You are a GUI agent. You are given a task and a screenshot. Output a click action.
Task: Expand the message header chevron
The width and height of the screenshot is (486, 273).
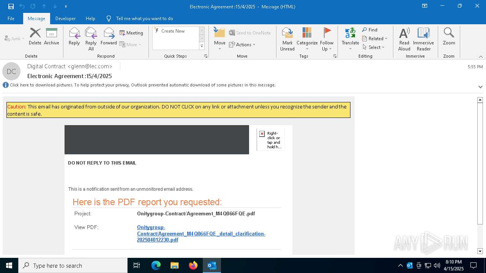click(x=480, y=87)
